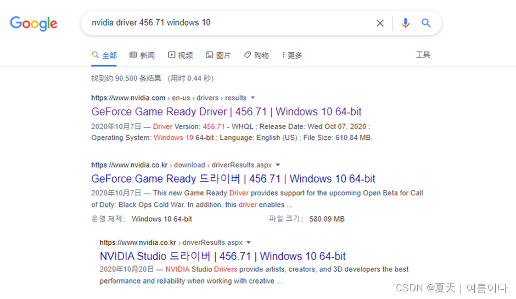Open GeForce Game Ready Driver 456.71 English link

point(226,111)
